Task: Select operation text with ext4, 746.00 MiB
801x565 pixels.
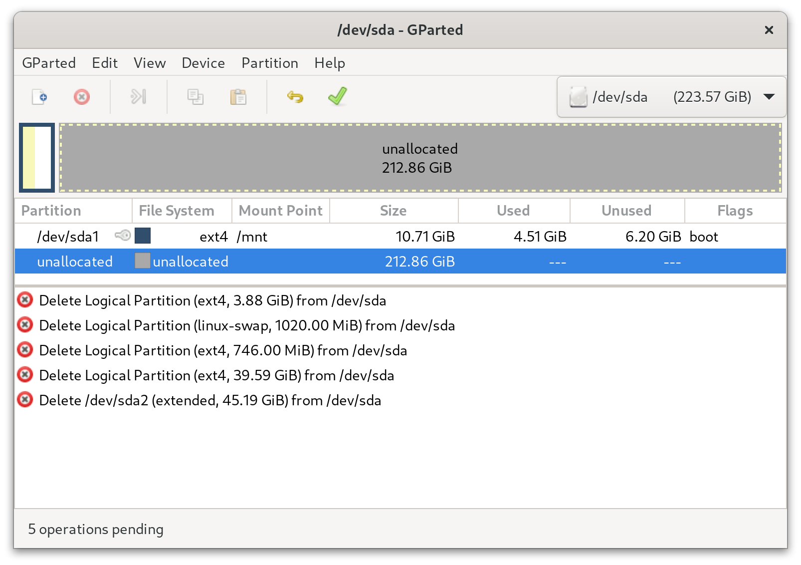Action: (x=223, y=350)
